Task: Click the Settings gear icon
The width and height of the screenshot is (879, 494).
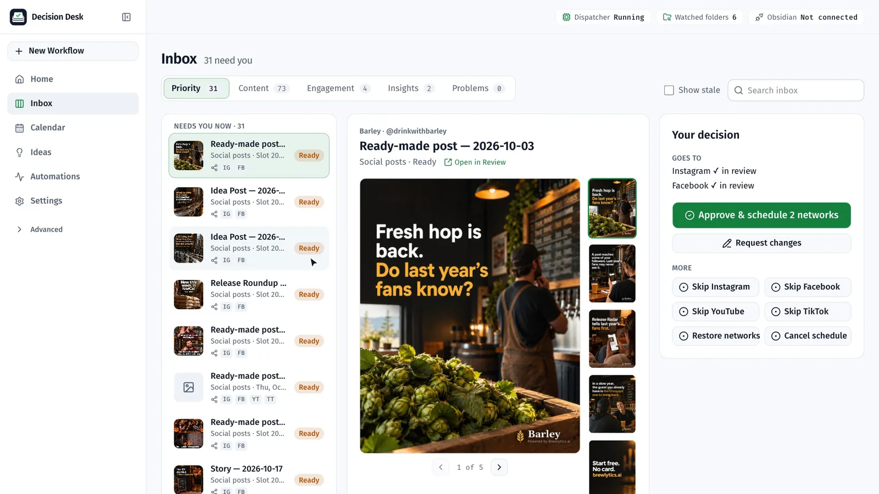Action: (x=20, y=201)
